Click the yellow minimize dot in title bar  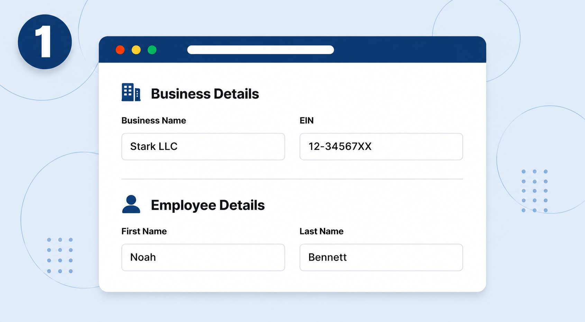pos(136,50)
